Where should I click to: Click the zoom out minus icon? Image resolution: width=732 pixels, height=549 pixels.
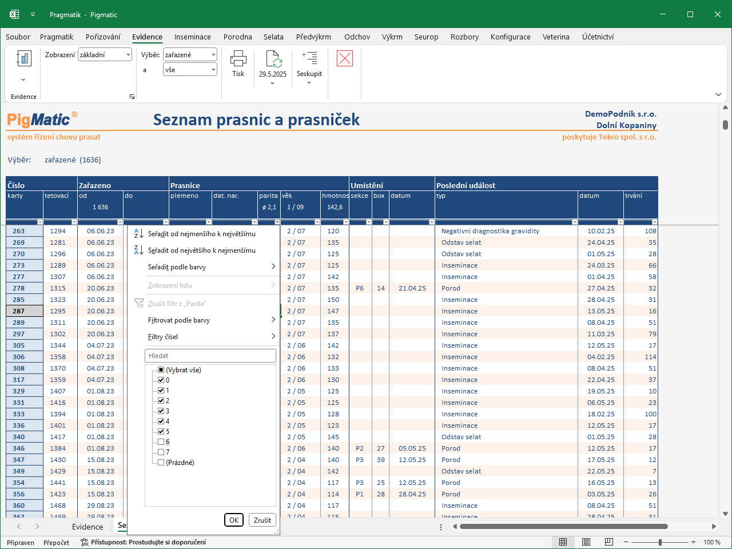pyautogui.click(x=626, y=542)
